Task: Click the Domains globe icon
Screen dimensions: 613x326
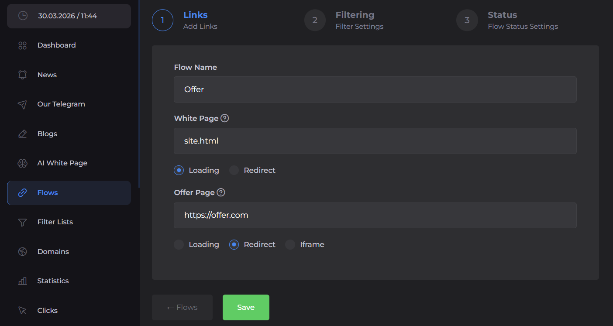Action: click(22, 252)
